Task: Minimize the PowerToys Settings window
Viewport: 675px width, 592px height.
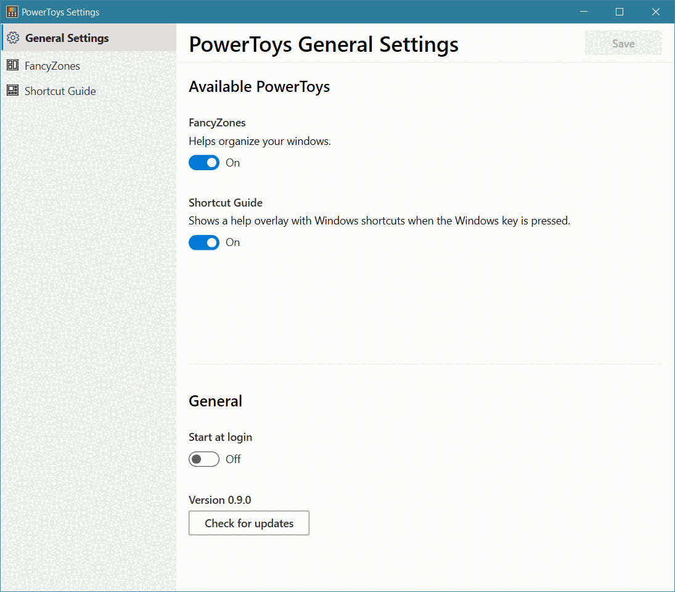Action: pos(583,11)
